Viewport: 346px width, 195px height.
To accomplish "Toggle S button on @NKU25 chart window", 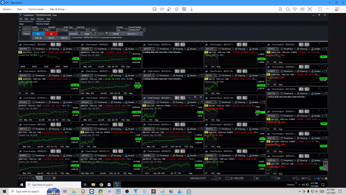I will click(115, 71).
